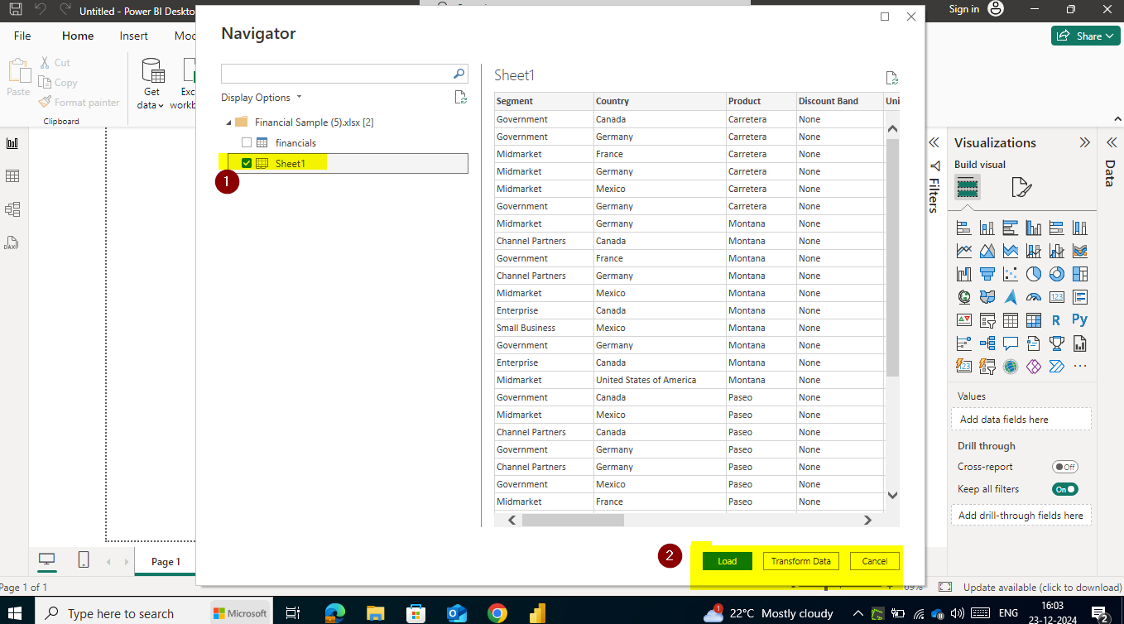
Task: Select the KPI visual
Action: click(x=963, y=320)
